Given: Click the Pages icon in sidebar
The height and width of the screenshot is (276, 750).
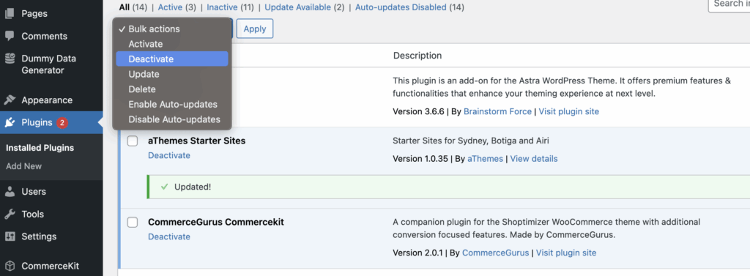Looking at the screenshot, I should pos(10,13).
